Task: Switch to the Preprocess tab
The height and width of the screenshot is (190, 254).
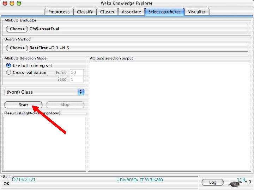Action: pyautogui.click(x=59, y=12)
